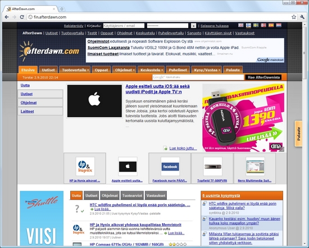Select the Etusivu orange tab

pos(28,70)
